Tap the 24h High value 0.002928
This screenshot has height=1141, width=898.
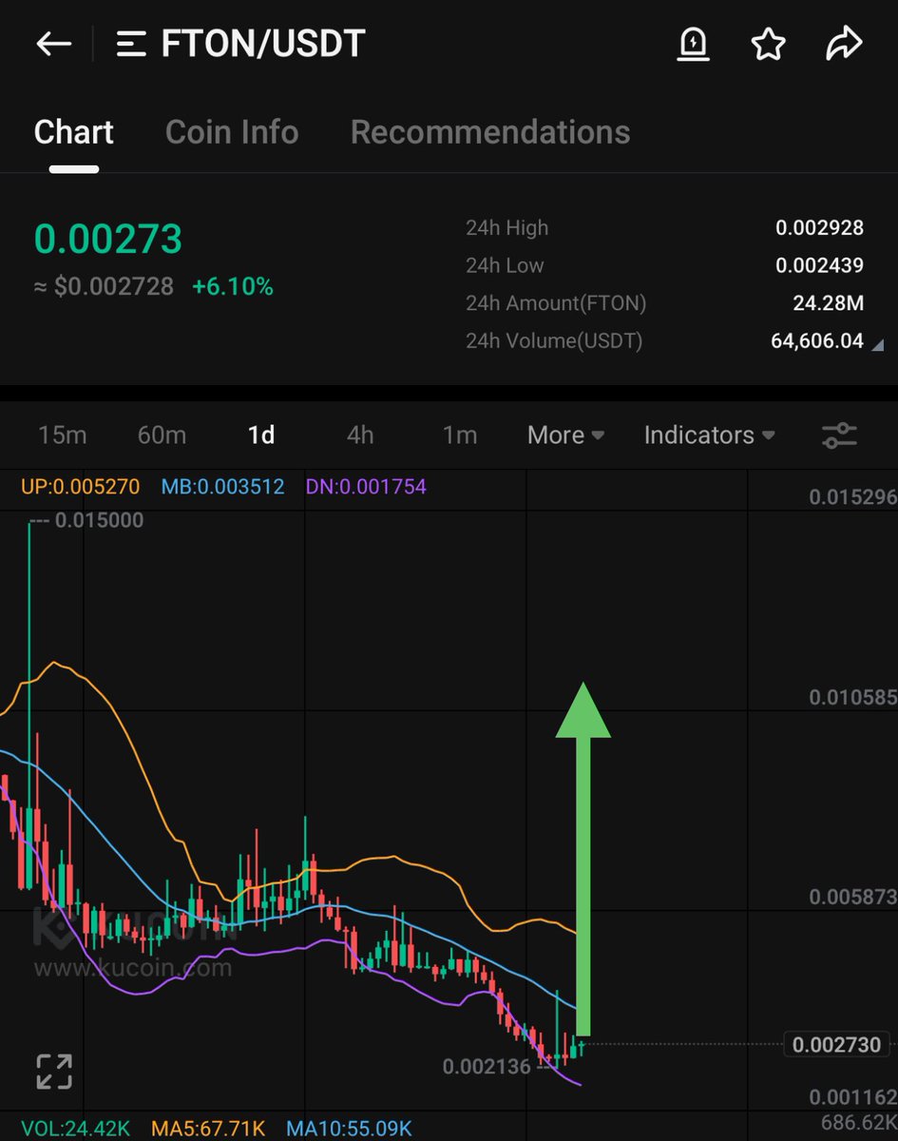819,227
